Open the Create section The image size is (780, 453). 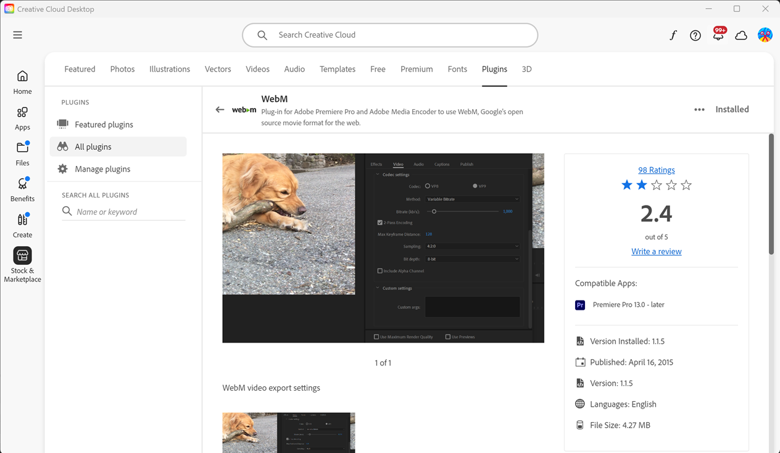[22, 225]
